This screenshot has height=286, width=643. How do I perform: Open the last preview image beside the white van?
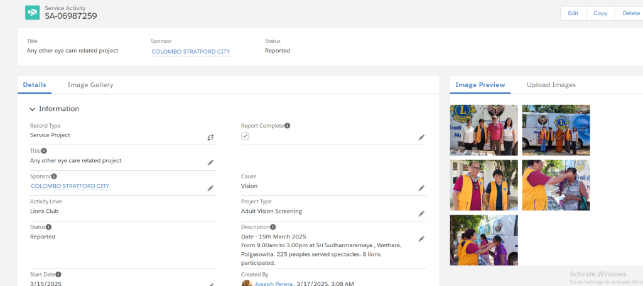pos(484,240)
